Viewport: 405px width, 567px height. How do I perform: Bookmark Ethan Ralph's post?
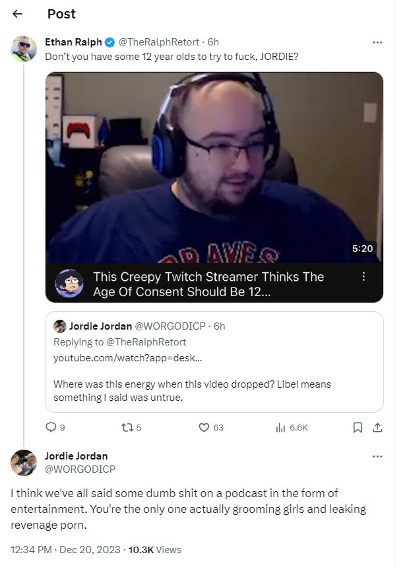(x=358, y=427)
